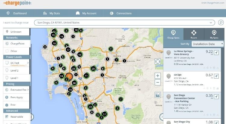Image resolution: width=226 pixels, height=124 pixels.
Task: Toggle the Estimated Fee filter
Action: pyautogui.click(x=17, y=90)
